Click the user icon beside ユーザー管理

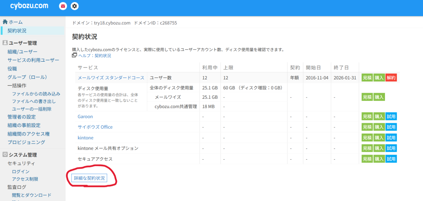point(5,43)
